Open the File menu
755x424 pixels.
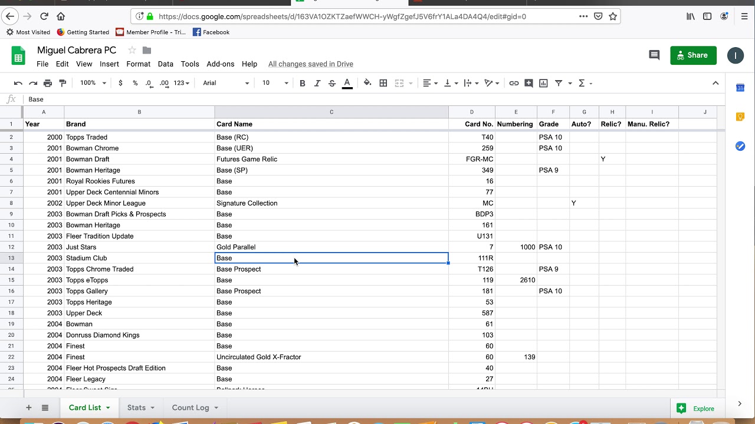pos(42,64)
